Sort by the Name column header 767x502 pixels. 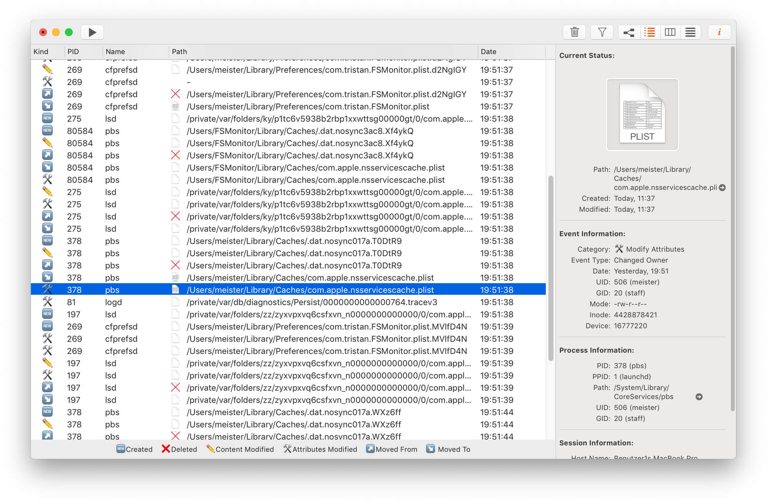point(135,51)
